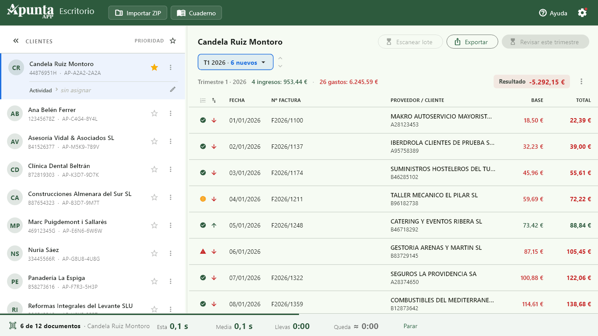Sort by the TOTAL column header
The width and height of the screenshot is (598, 336).
click(x=583, y=100)
